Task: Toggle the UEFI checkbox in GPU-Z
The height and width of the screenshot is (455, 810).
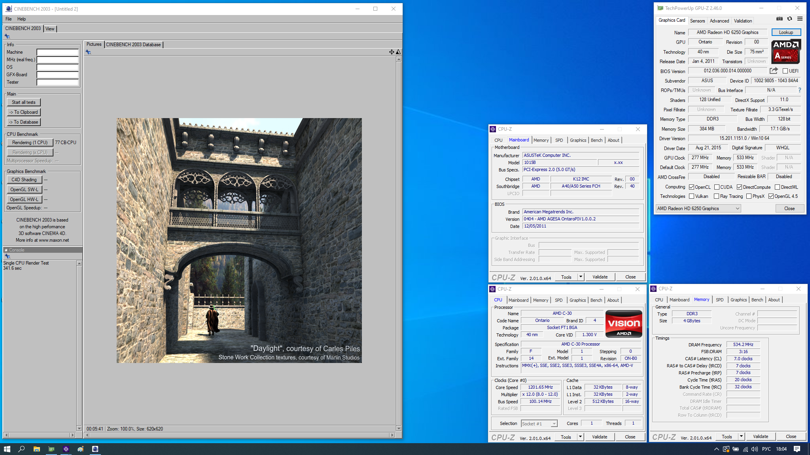Action: [x=785, y=71]
